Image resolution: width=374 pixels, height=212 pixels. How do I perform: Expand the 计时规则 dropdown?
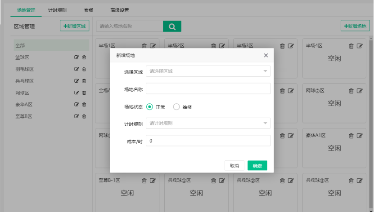click(x=208, y=123)
